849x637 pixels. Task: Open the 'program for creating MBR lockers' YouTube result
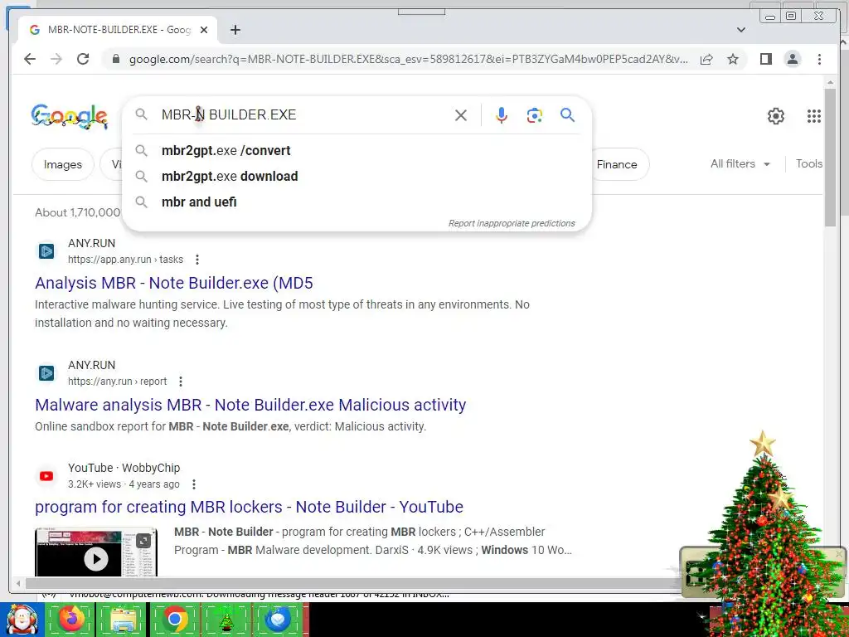[x=249, y=507]
